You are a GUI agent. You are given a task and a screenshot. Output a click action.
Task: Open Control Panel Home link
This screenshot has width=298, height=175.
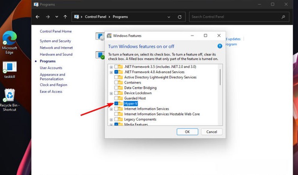[x=56, y=32]
